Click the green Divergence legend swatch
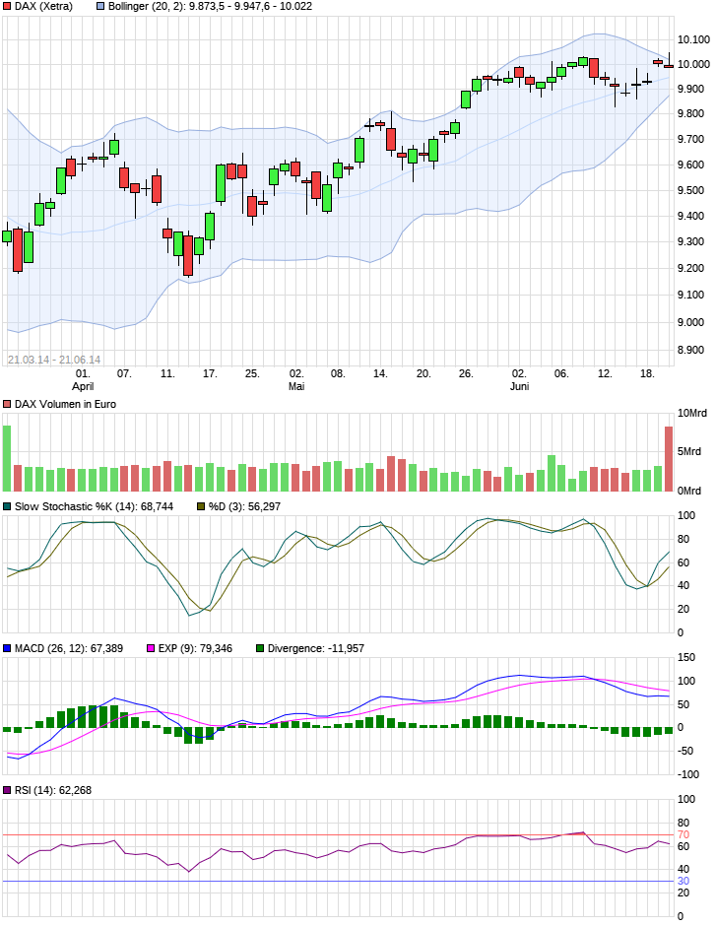Image resolution: width=715 pixels, height=926 pixels. click(x=259, y=648)
